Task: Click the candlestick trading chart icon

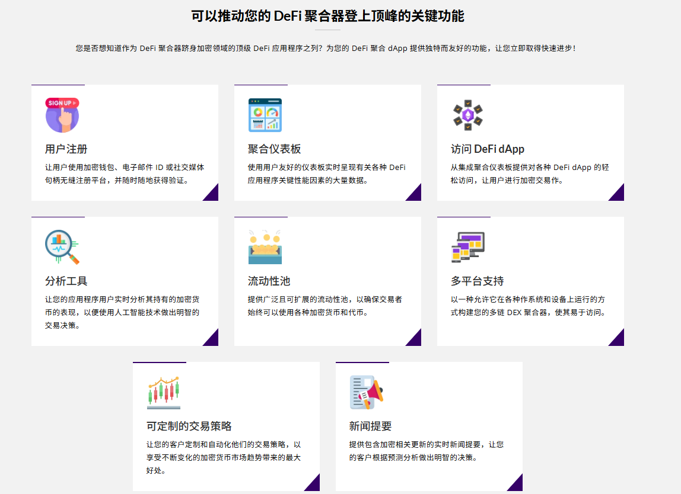Action: coord(163,392)
